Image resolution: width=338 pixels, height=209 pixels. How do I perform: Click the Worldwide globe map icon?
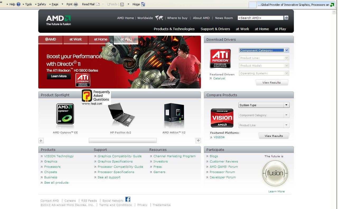pyautogui.click(x=159, y=18)
